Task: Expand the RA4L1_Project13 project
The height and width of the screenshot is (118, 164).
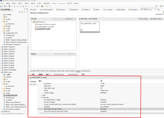Action: (x=1, y=47)
